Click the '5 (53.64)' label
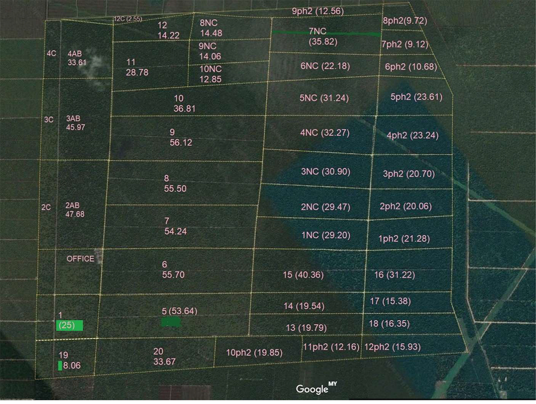 tap(179, 311)
